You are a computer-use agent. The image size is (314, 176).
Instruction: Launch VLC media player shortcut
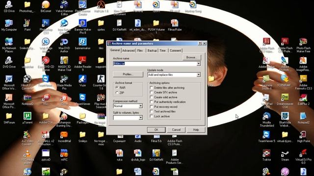27,156
